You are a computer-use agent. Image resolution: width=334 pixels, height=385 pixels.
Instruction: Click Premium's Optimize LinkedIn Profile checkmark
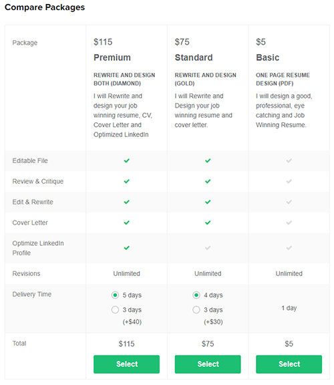pos(127,248)
